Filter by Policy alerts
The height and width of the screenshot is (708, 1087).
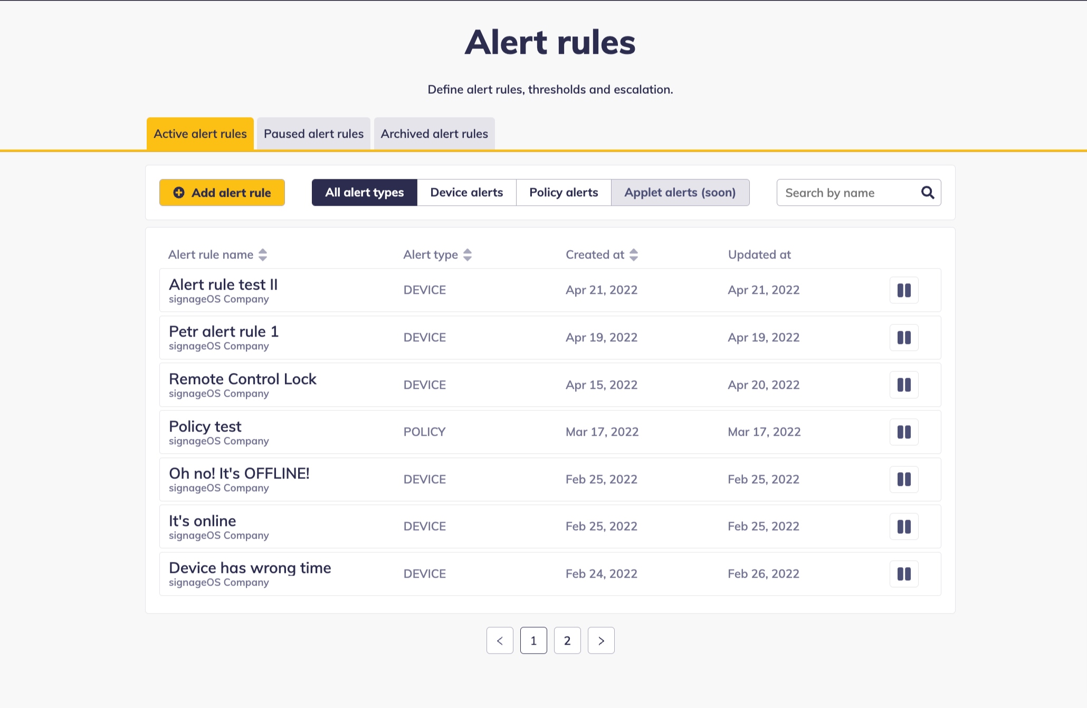[564, 193]
